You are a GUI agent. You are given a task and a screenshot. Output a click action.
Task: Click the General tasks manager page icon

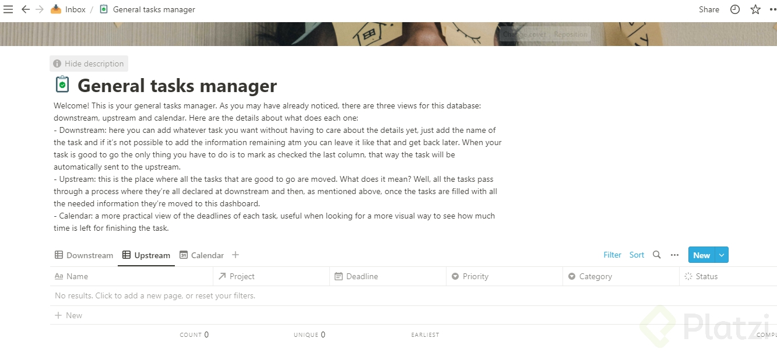62,85
